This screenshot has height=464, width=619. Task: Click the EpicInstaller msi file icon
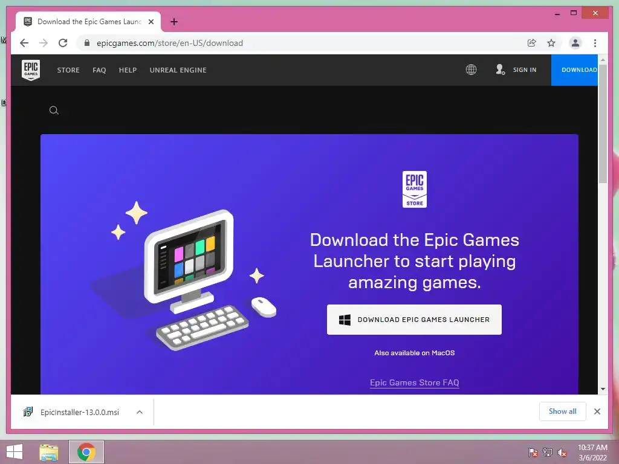pos(28,412)
